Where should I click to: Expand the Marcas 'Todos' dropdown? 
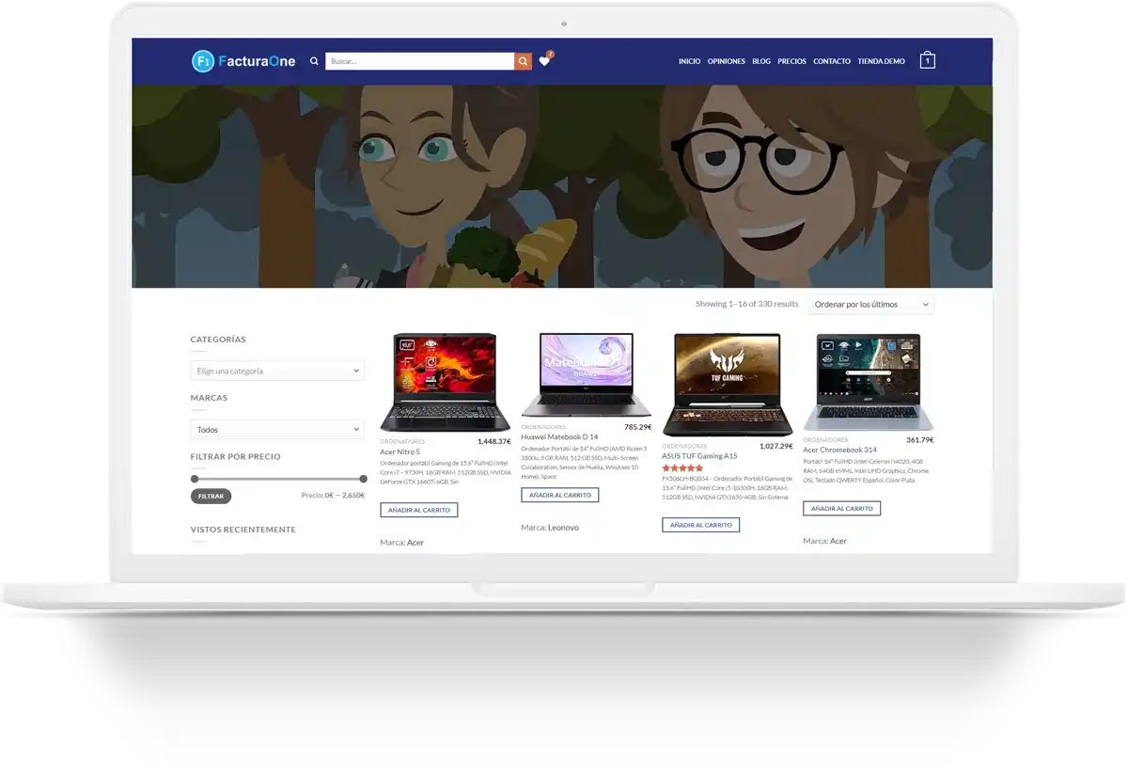(x=277, y=430)
